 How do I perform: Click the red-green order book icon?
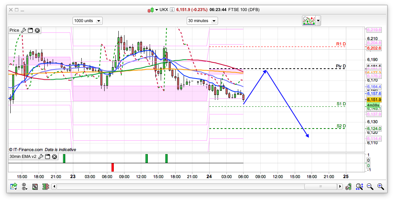click(45, 187)
